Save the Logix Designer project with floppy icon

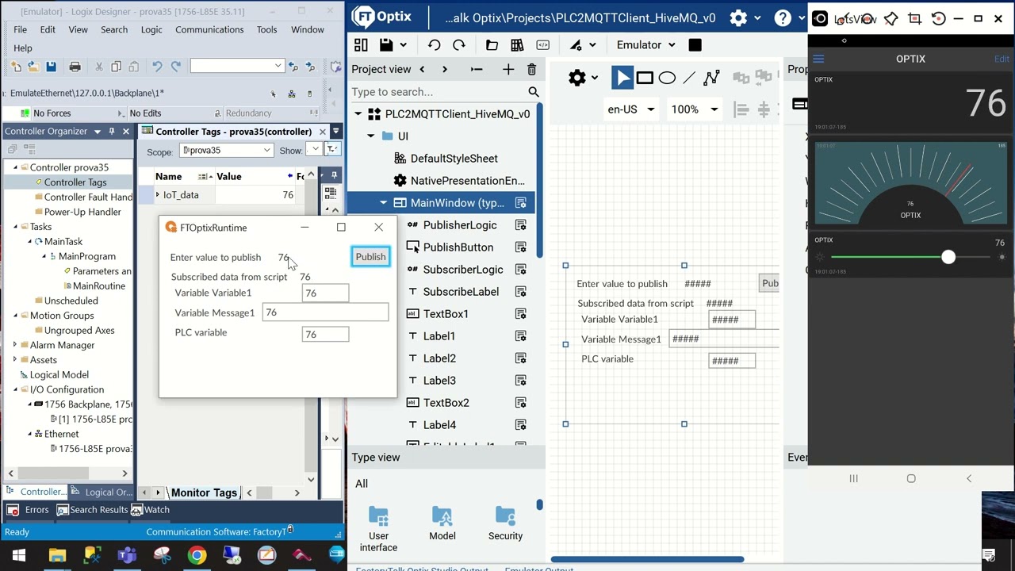pyautogui.click(x=51, y=67)
